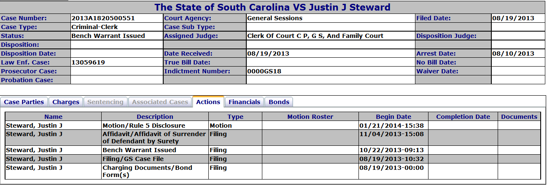The height and width of the screenshot is (185, 547).
Task: Click the case title heading
Action: pyautogui.click(x=272, y=7)
